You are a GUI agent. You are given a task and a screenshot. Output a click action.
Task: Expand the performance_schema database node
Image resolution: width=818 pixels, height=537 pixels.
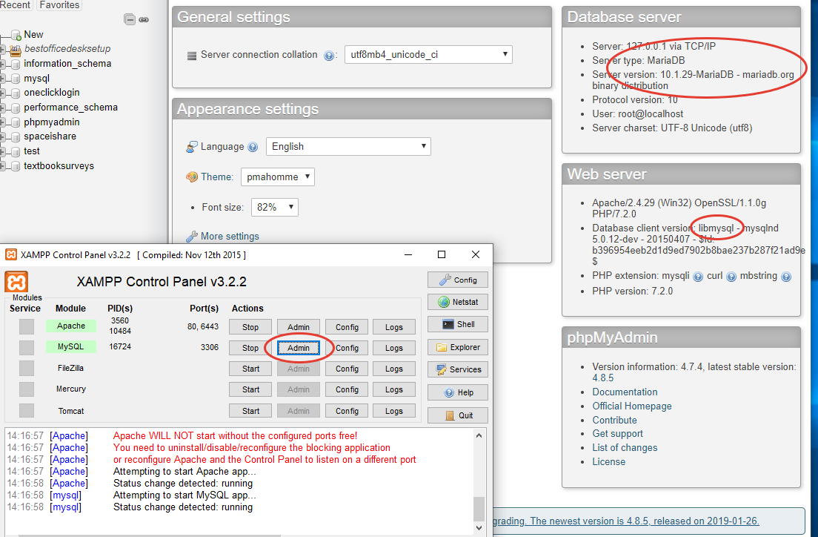tap(3, 108)
